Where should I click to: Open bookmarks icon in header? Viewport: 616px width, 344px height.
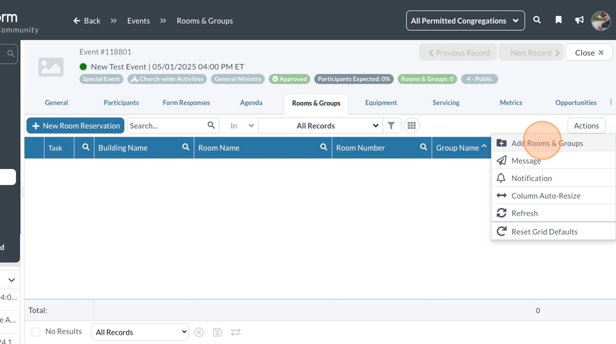point(558,20)
